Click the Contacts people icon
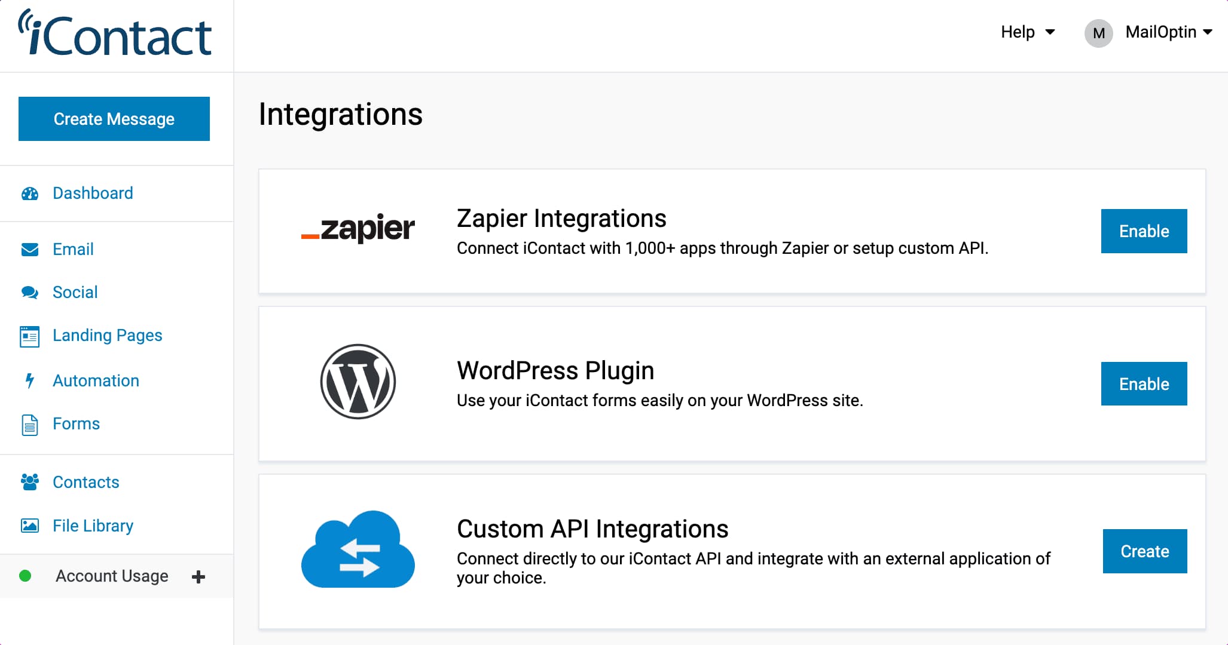The width and height of the screenshot is (1228, 645). click(30, 482)
